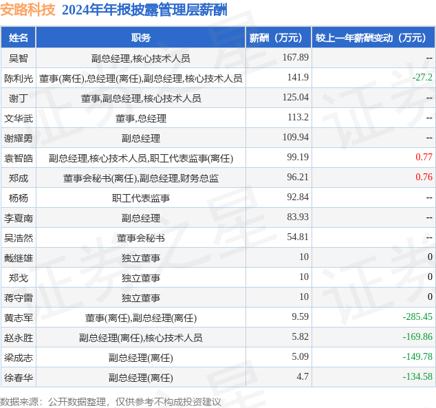Click salary value 5.82
Screen dimensions: 436x408
pos(300,337)
